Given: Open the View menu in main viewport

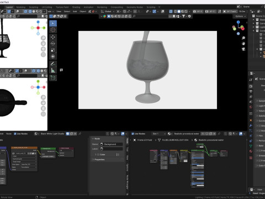Looking at the screenshot, I should tap(59, 12).
